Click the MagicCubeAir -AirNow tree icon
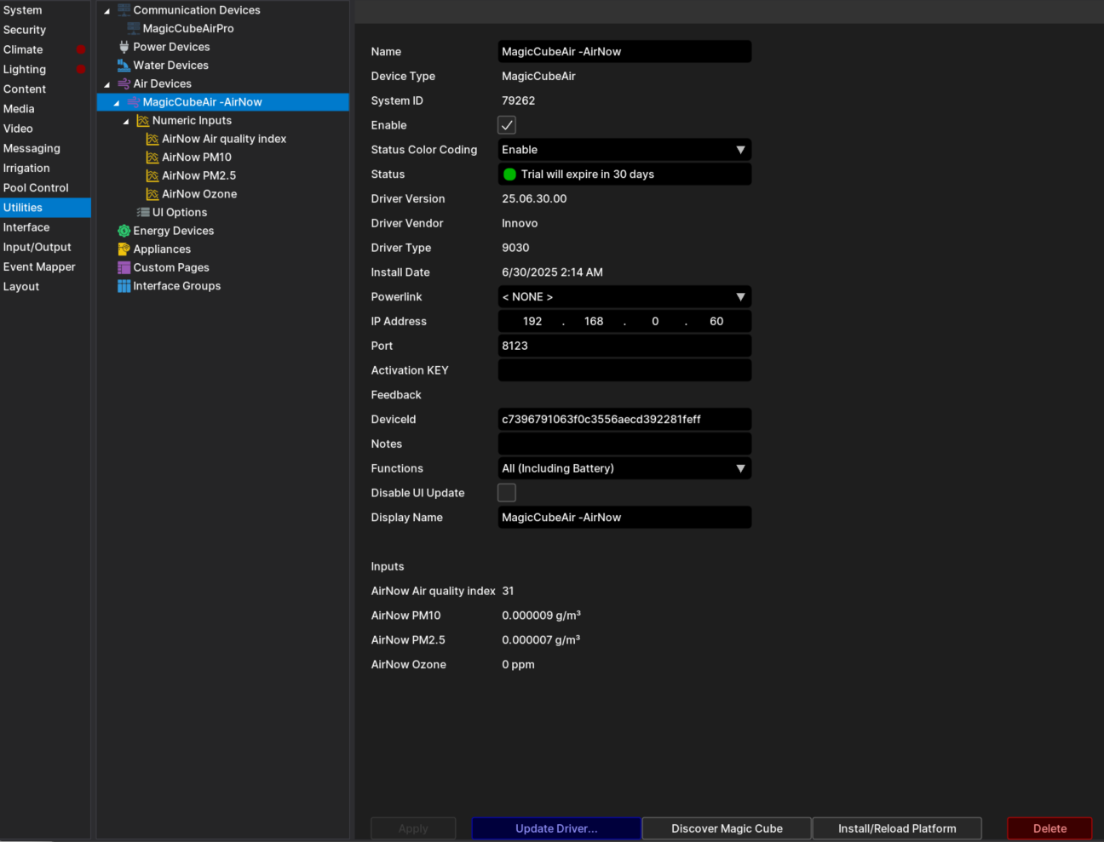 [x=134, y=102]
